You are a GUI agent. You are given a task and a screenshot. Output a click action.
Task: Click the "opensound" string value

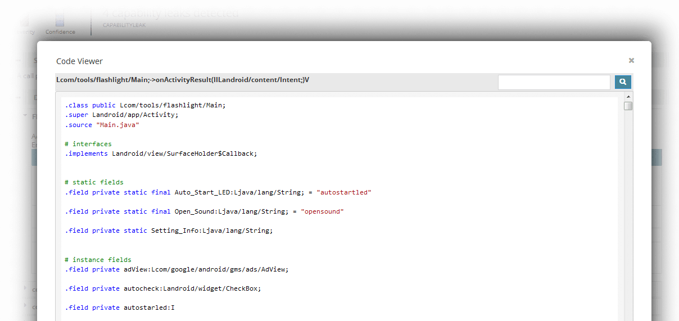tap(322, 211)
